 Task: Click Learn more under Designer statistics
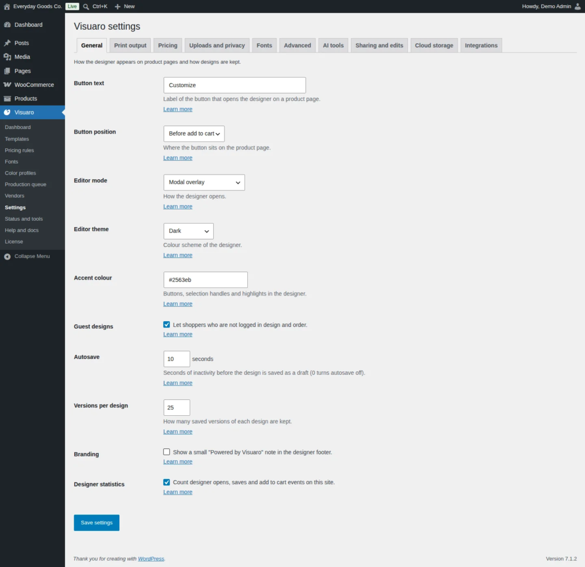tap(178, 492)
